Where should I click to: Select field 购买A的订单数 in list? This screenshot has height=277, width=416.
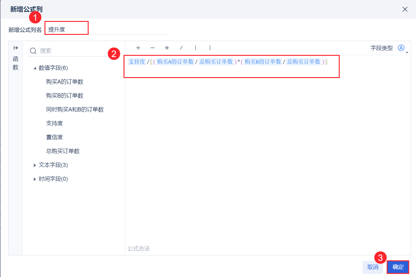click(x=65, y=82)
